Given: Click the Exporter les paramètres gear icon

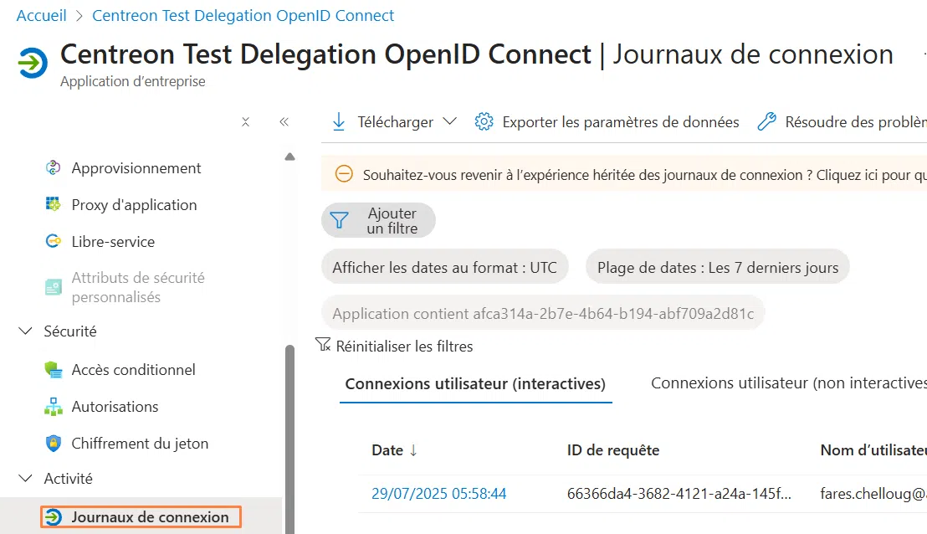Looking at the screenshot, I should tap(484, 121).
